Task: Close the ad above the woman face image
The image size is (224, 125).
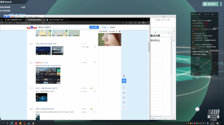Action: coord(120,31)
